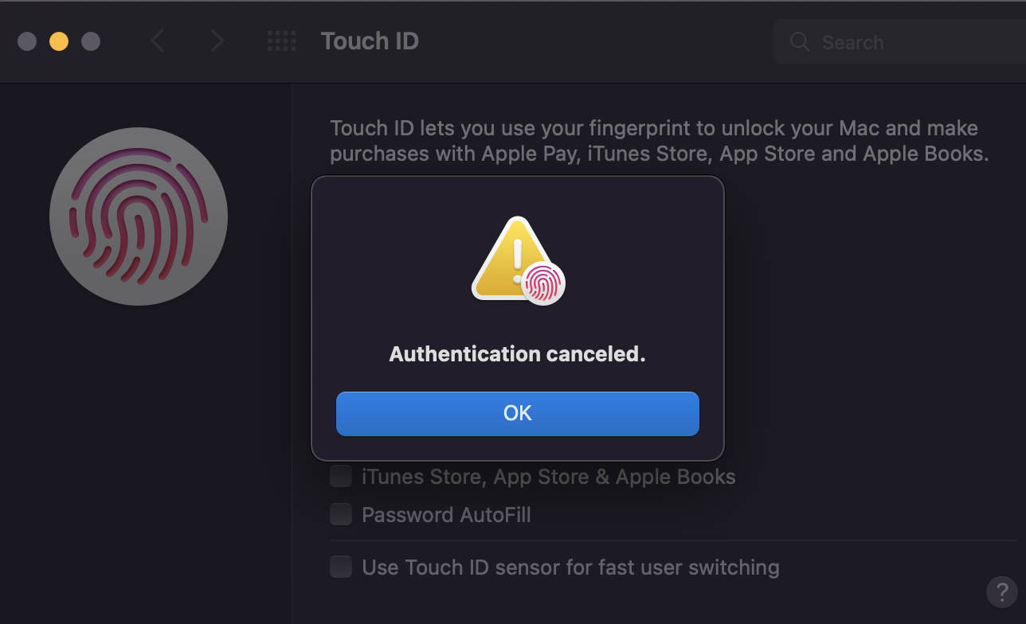Click the magnifying glass in the search field
The width and height of the screenshot is (1026, 624).
click(x=799, y=41)
